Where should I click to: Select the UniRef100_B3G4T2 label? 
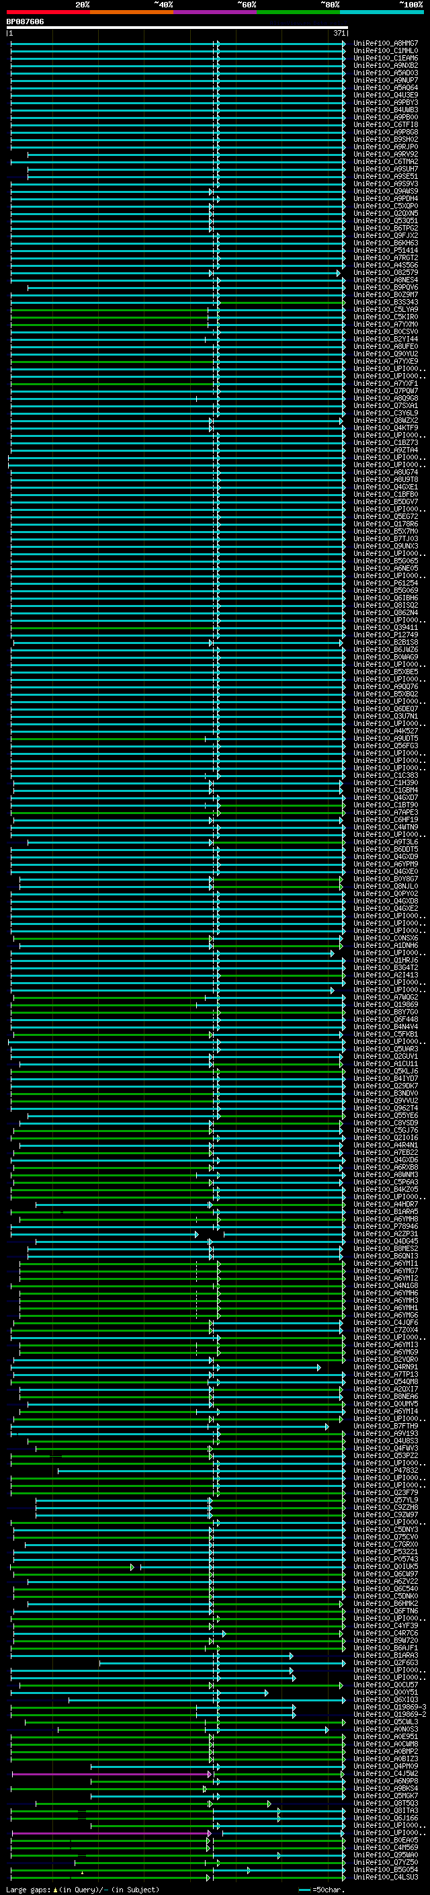click(x=385, y=967)
